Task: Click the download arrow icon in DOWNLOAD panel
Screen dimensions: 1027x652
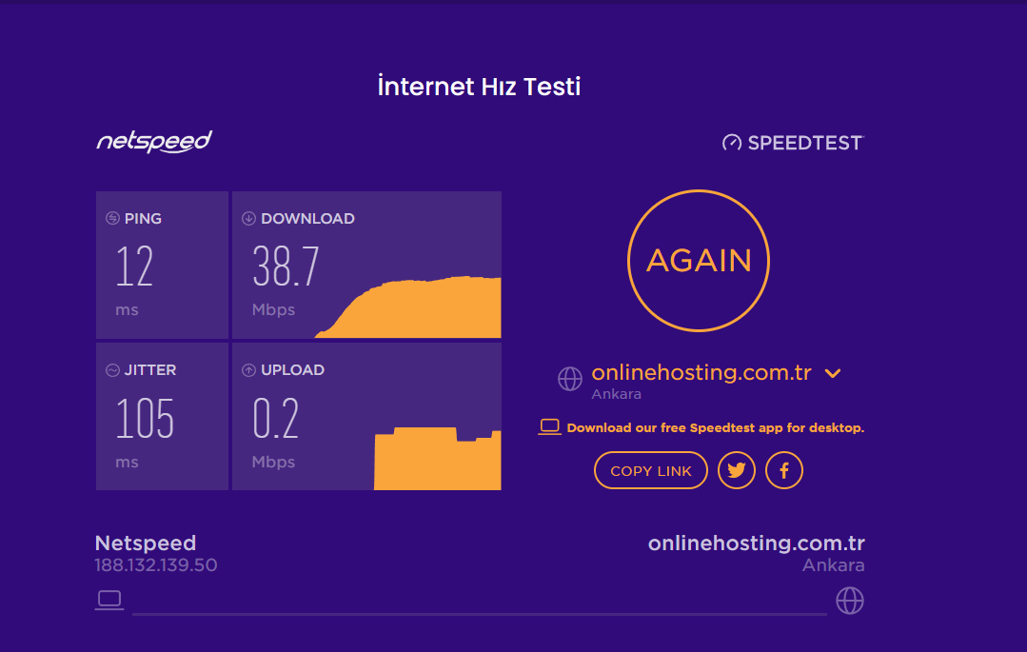Action: tap(248, 218)
